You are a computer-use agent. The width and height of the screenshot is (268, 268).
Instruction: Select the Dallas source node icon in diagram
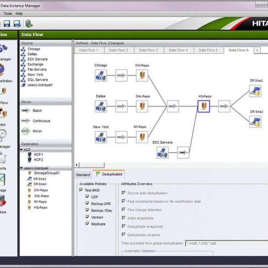coord(101,106)
